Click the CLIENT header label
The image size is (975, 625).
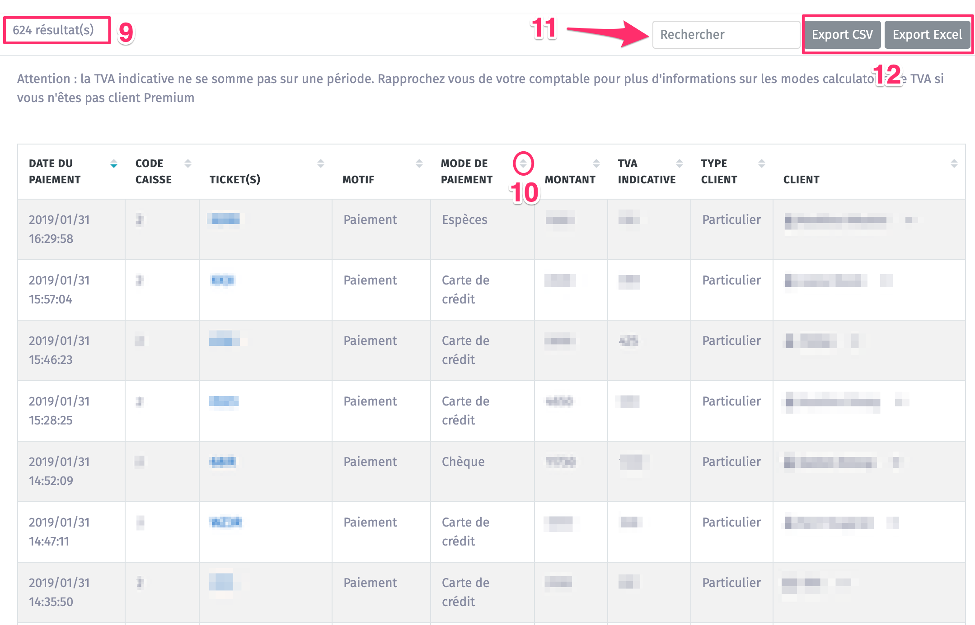tap(801, 180)
